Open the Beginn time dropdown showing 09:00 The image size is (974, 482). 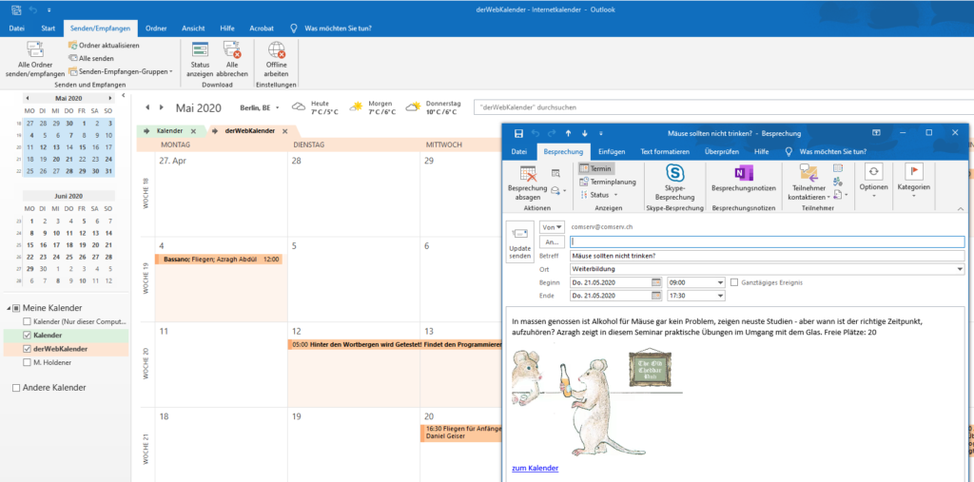[x=718, y=282]
